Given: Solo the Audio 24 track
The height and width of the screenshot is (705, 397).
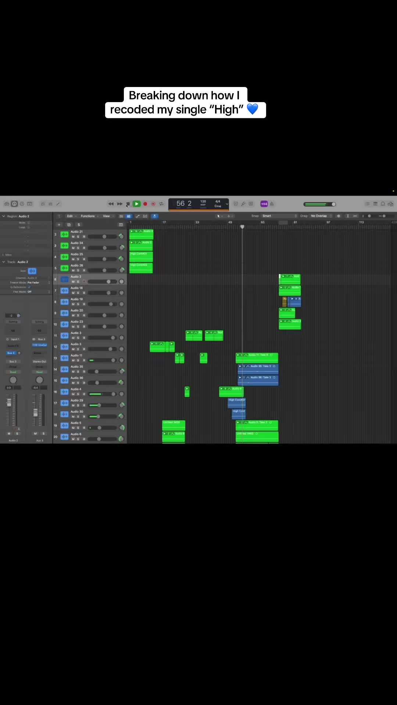Looking at the screenshot, I should pos(78,248).
